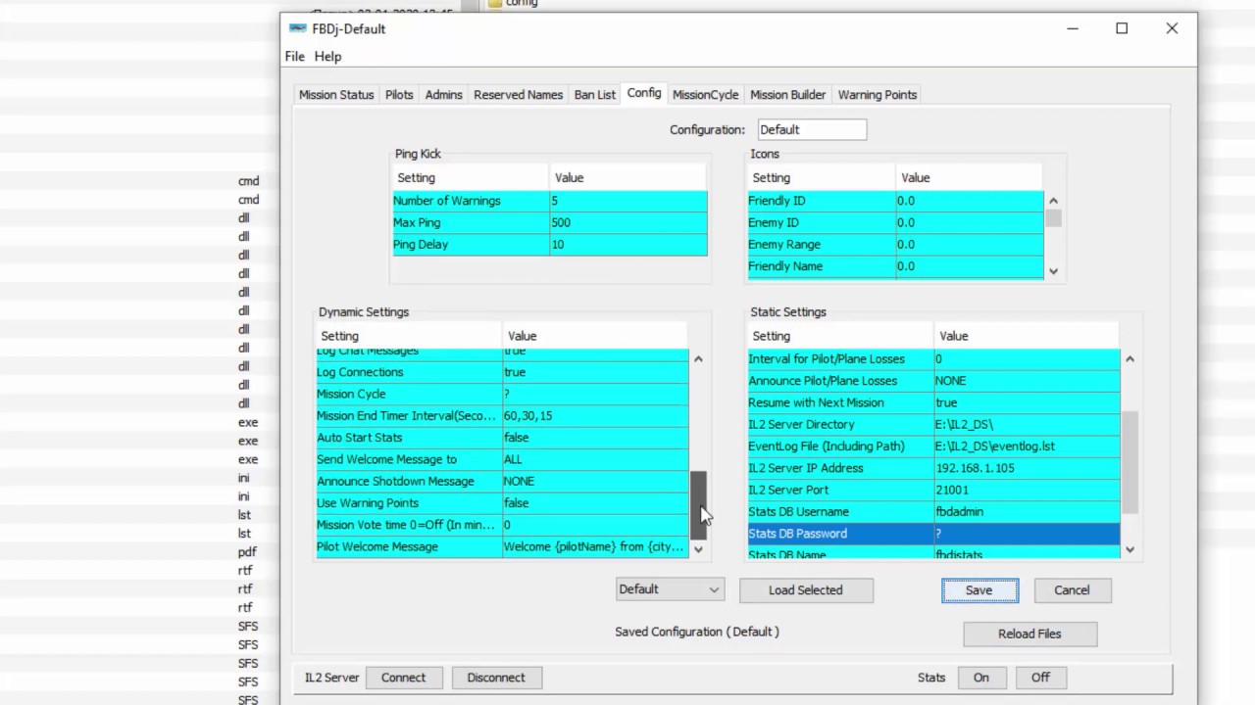This screenshot has height=705, width=1255.
Task: Select the Friendly Name row
Action: click(895, 266)
